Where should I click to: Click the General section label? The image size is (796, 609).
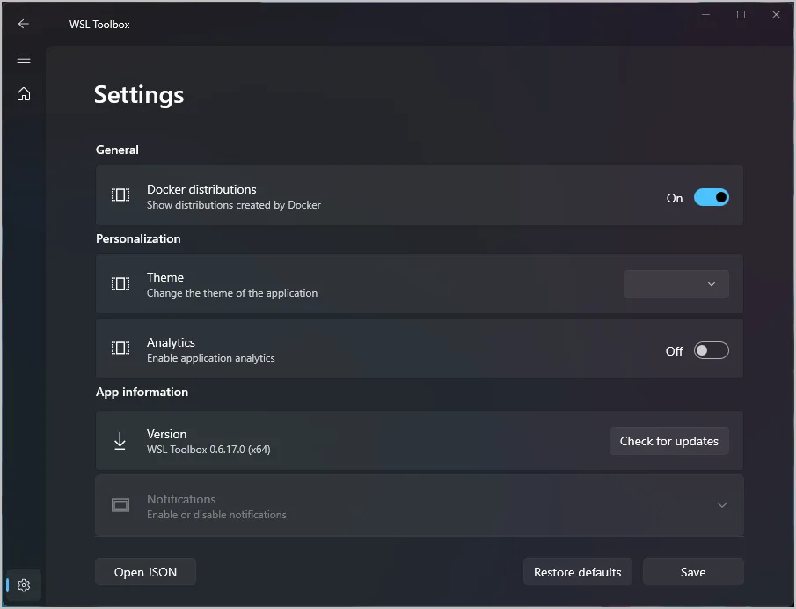117,150
